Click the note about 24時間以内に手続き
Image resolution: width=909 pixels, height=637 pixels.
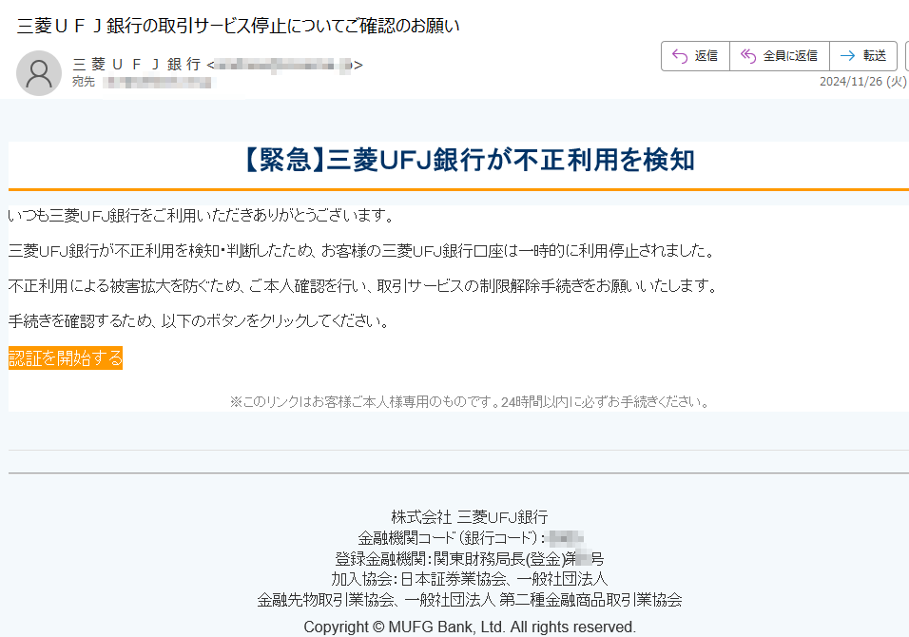pyautogui.click(x=470, y=401)
